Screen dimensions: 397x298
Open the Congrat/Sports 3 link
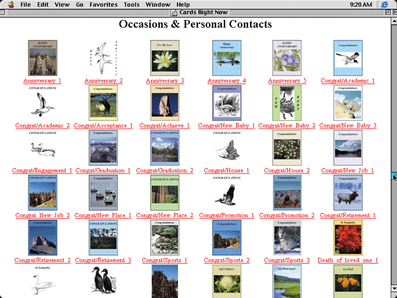tap(287, 260)
